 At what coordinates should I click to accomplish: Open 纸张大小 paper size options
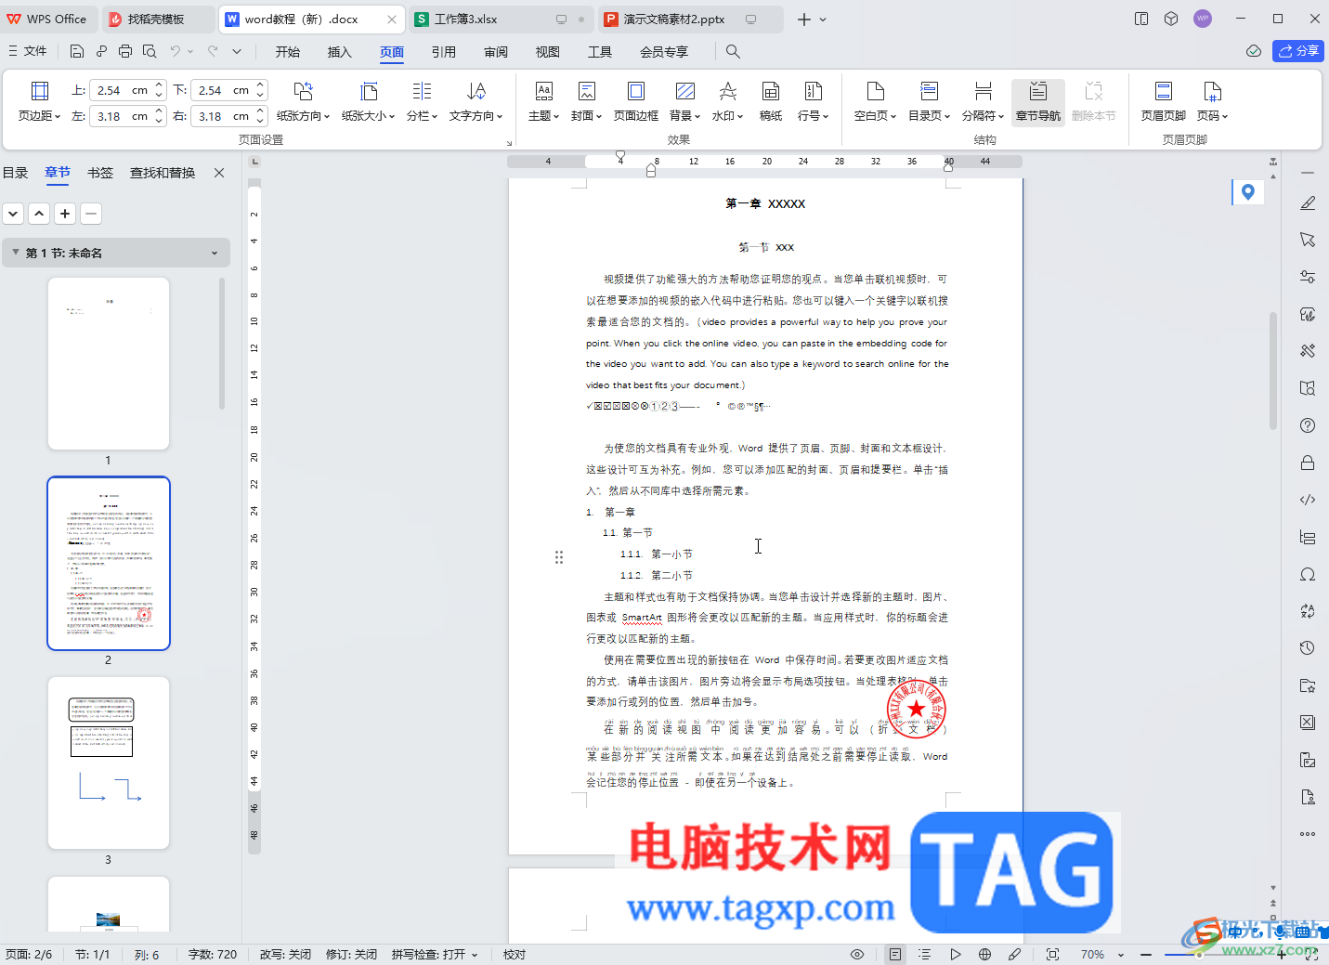[x=368, y=101]
